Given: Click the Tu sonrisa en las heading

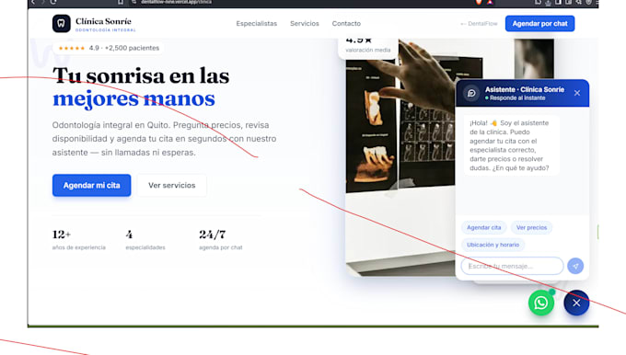Looking at the screenshot, I should click(x=141, y=75).
